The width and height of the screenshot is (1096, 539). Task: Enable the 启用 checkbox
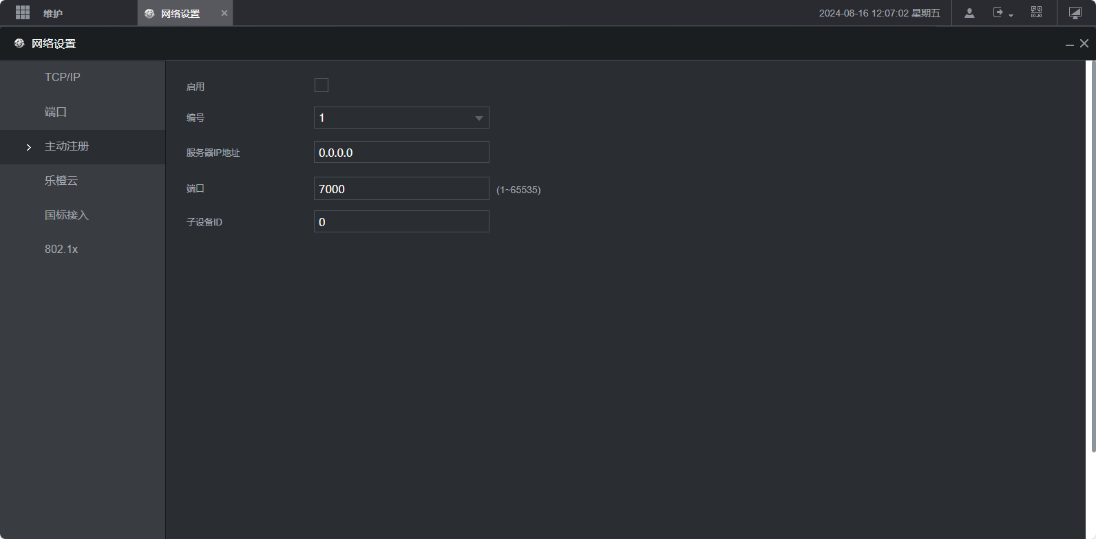(322, 85)
